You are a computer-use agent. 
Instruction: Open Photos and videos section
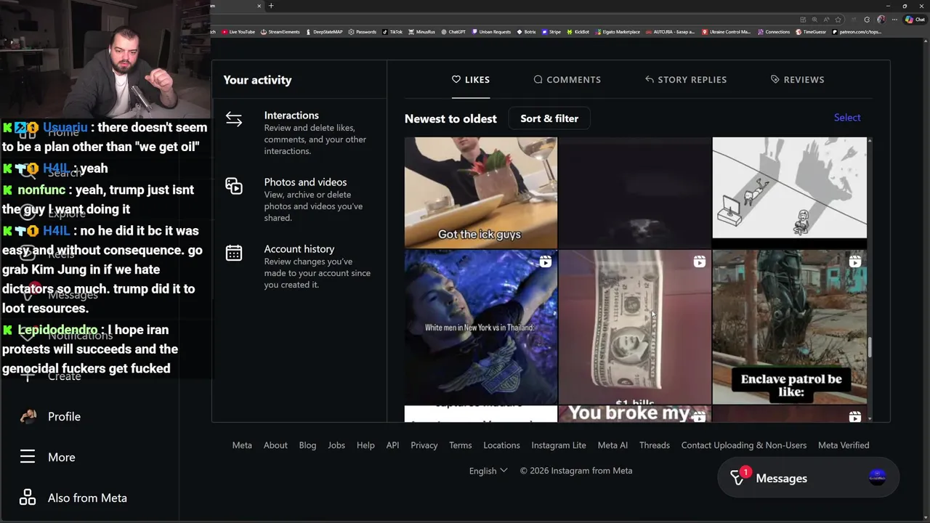(x=299, y=200)
